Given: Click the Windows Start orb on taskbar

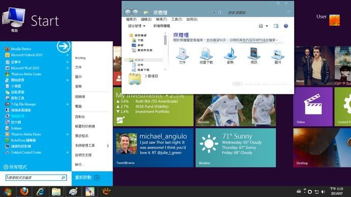Looking at the screenshot, I should 8,192.
